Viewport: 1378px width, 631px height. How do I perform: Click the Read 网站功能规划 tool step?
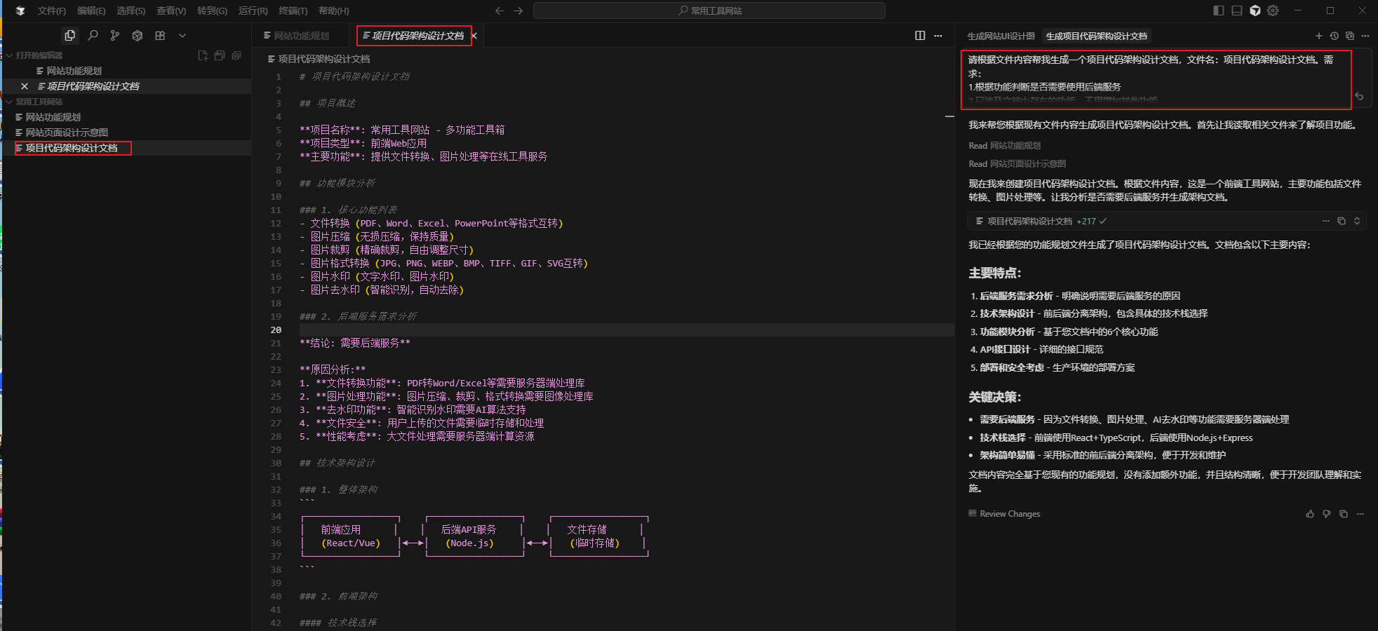[1005, 146]
